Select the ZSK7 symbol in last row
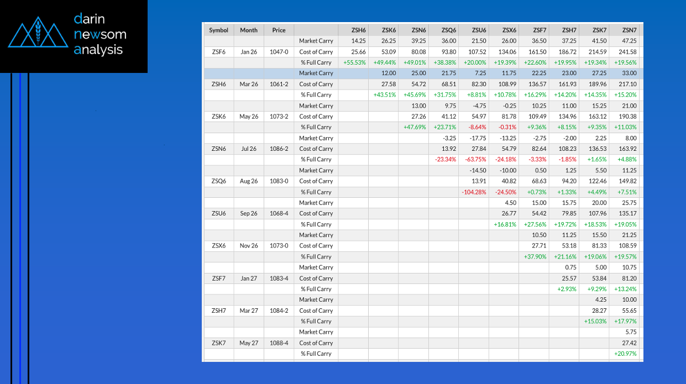686x384 pixels. (x=218, y=343)
